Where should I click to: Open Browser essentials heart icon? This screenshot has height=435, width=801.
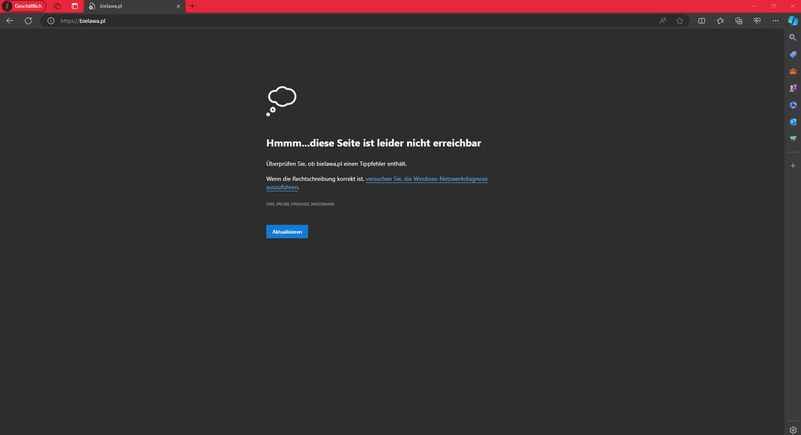[757, 21]
